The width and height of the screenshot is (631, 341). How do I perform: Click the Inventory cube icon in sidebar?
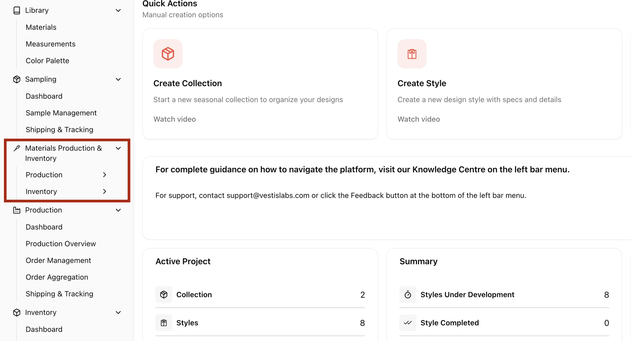pos(17,312)
